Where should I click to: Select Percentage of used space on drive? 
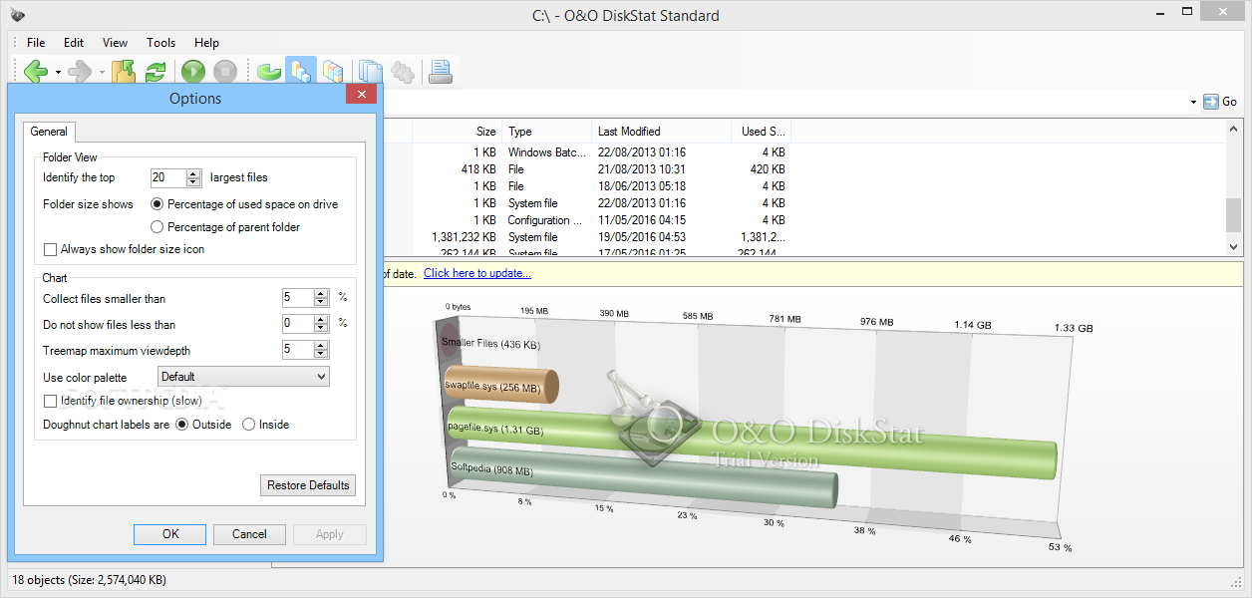[156, 204]
